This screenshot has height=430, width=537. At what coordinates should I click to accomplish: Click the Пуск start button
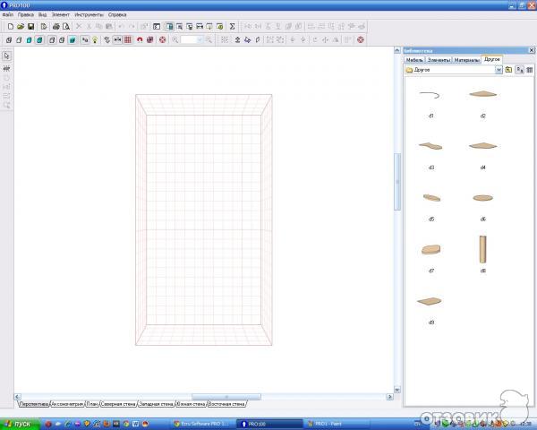(17, 423)
